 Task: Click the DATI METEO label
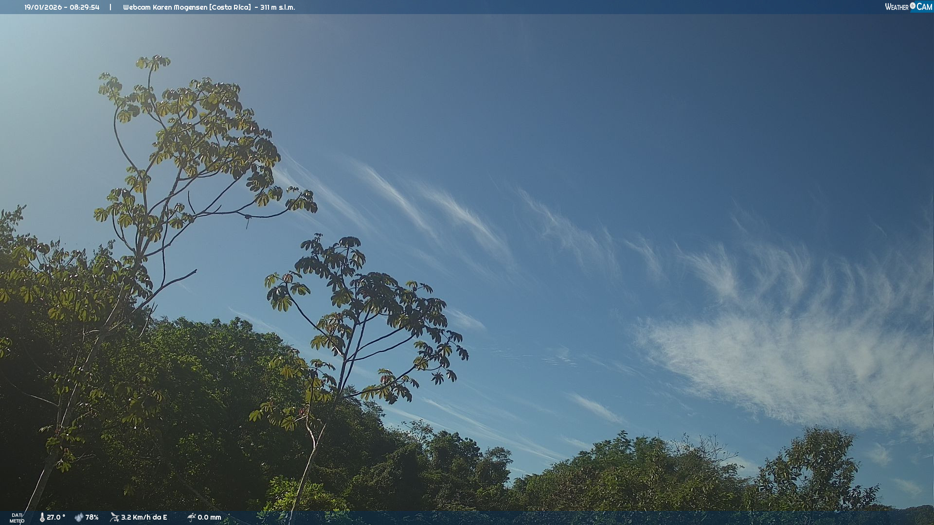pos(17,518)
